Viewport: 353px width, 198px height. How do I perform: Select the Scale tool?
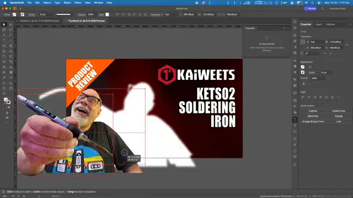[10, 56]
